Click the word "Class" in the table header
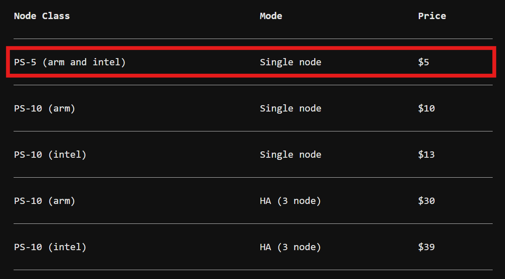The width and height of the screenshot is (505, 279). [x=56, y=16]
